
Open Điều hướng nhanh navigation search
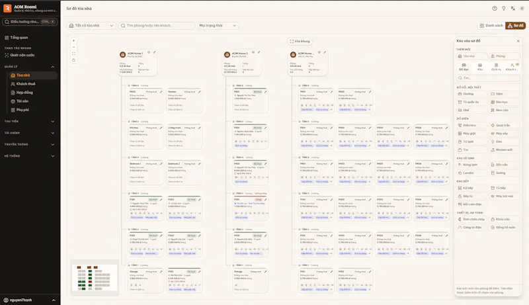point(30,22)
